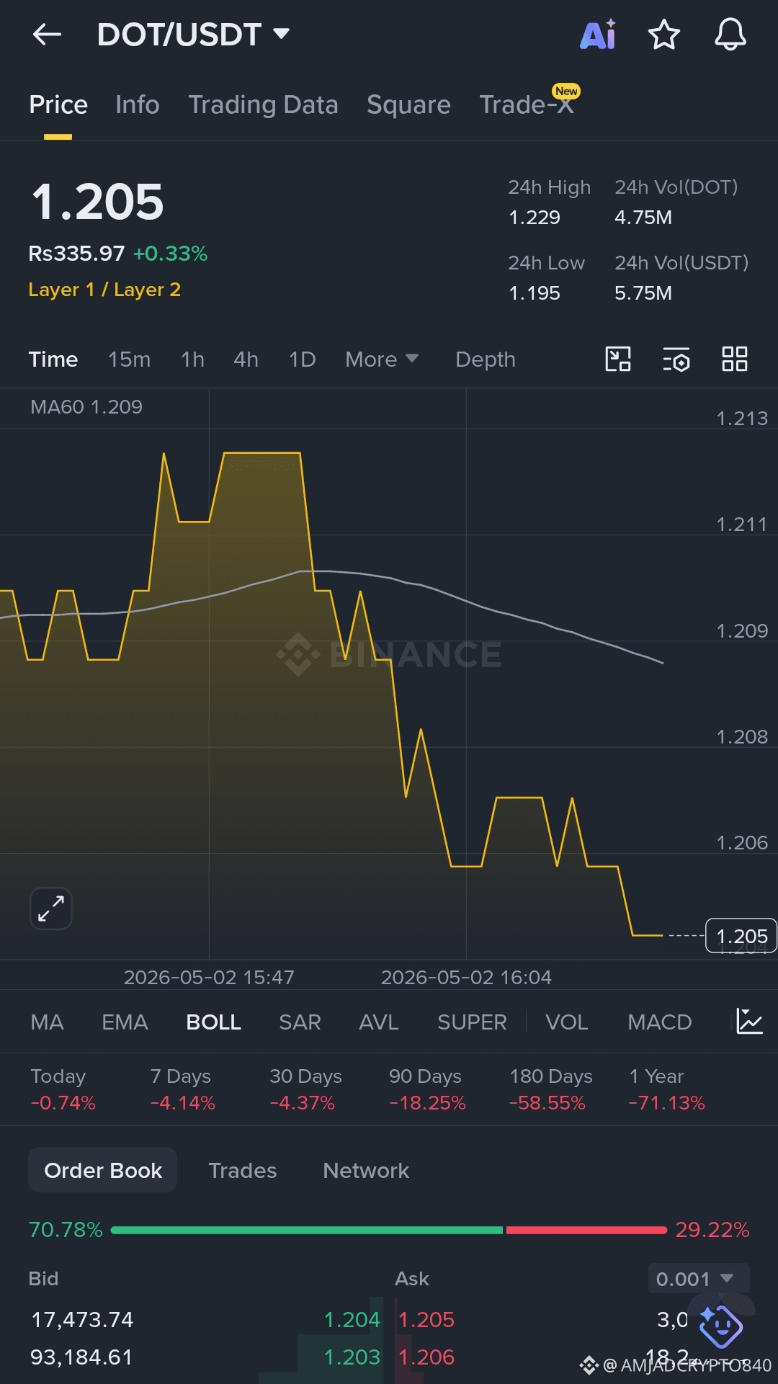Tap the Rs335.97 converted price
Image resolution: width=778 pixels, height=1384 pixels.
pyautogui.click(x=76, y=254)
